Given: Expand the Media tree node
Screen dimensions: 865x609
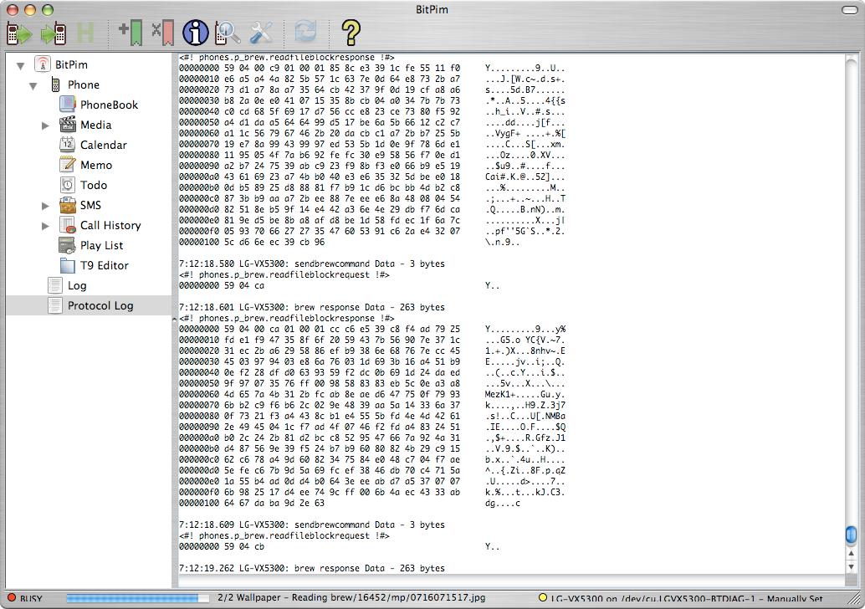Looking at the screenshot, I should click(x=45, y=125).
